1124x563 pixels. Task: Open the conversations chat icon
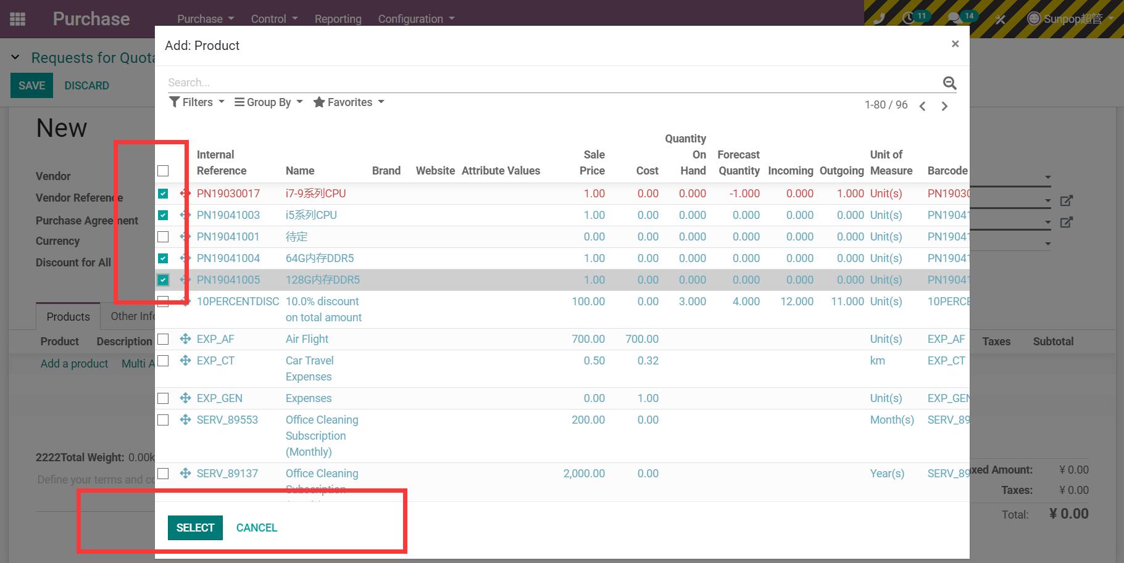pyautogui.click(x=954, y=18)
